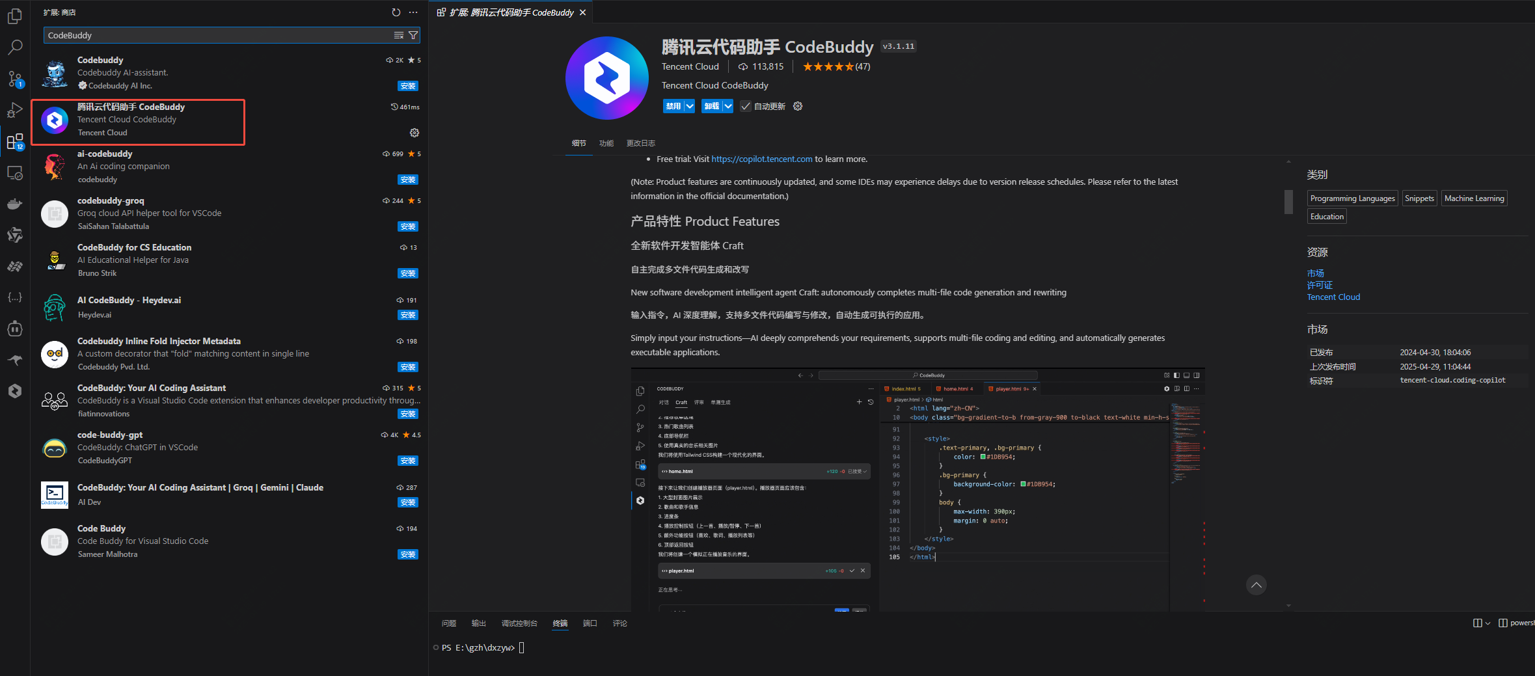The image size is (1535, 676).
Task: Open the 市场 marketplace resource link
Action: coord(1316,273)
